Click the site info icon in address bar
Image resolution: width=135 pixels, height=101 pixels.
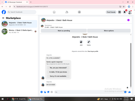coord(14,6)
